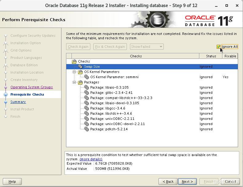
Task: Select Package: unixODBC-devel-2.2.11 row
Action: tap(152, 124)
